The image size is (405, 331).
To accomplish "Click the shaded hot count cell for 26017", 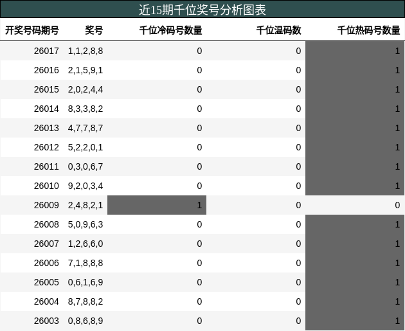I will 355,51.
